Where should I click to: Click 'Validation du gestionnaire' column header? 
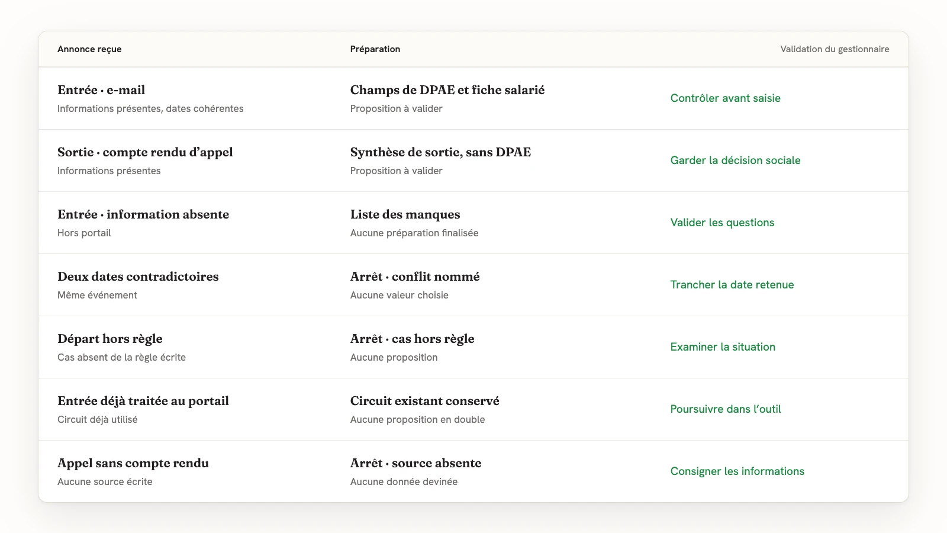pos(835,49)
